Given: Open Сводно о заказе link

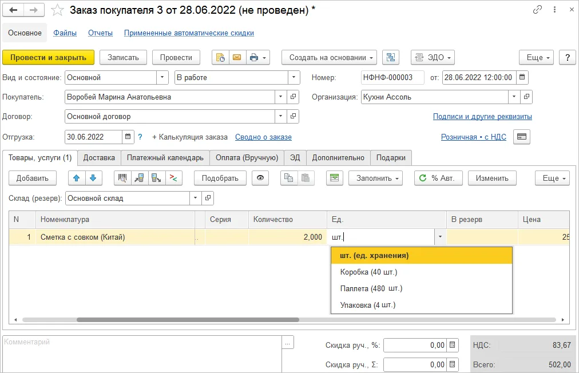Looking at the screenshot, I should 263,137.
